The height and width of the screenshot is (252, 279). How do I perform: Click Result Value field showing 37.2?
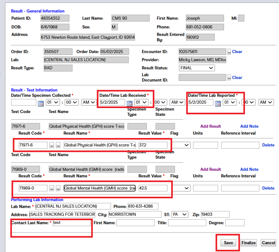point(153,145)
